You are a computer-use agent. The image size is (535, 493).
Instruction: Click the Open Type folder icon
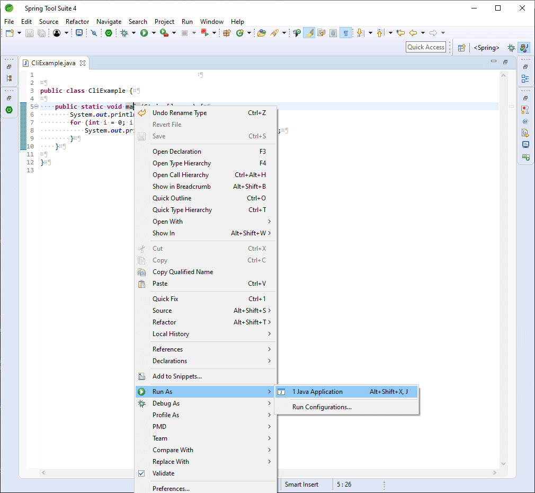(262, 33)
